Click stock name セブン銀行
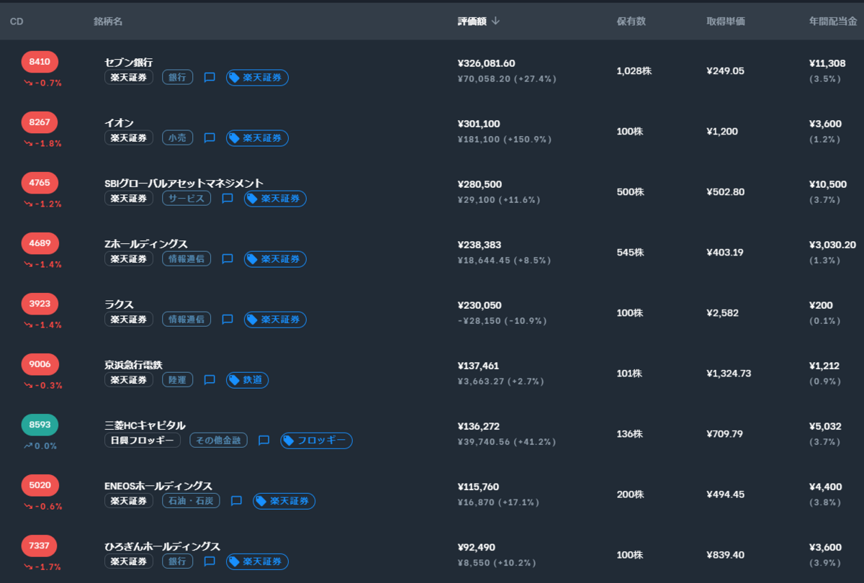This screenshot has width=864, height=583. pyautogui.click(x=128, y=63)
